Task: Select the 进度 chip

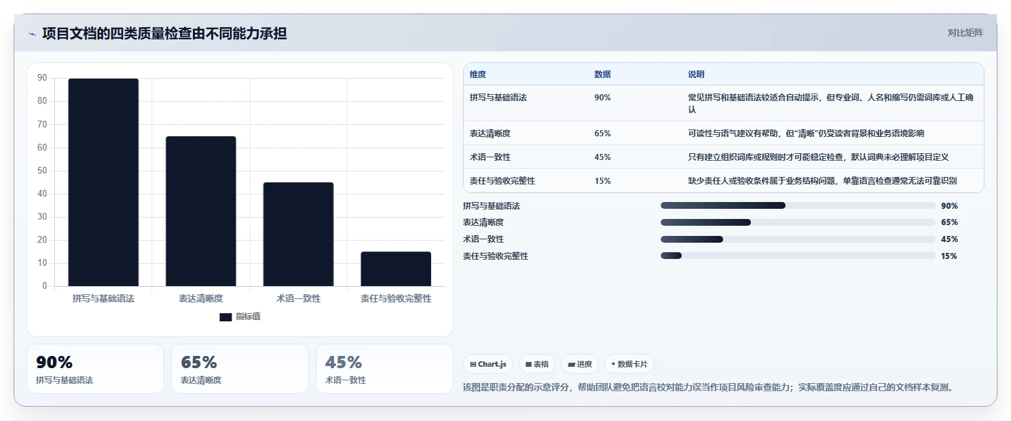Action: pyautogui.click(x=580, y=364)
